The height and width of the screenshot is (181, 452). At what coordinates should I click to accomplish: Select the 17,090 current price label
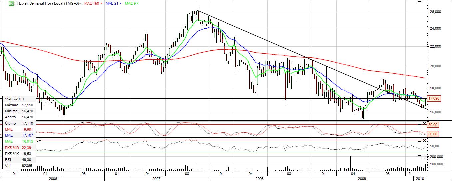(434, 99)
